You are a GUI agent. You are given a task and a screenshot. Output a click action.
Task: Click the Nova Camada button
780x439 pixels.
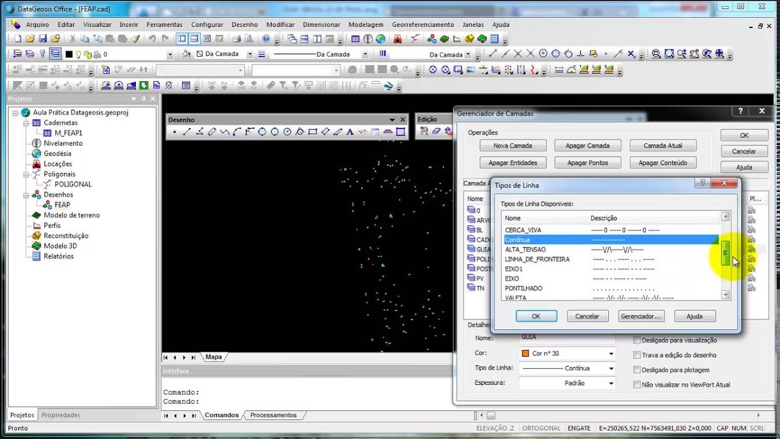(512, 146)
